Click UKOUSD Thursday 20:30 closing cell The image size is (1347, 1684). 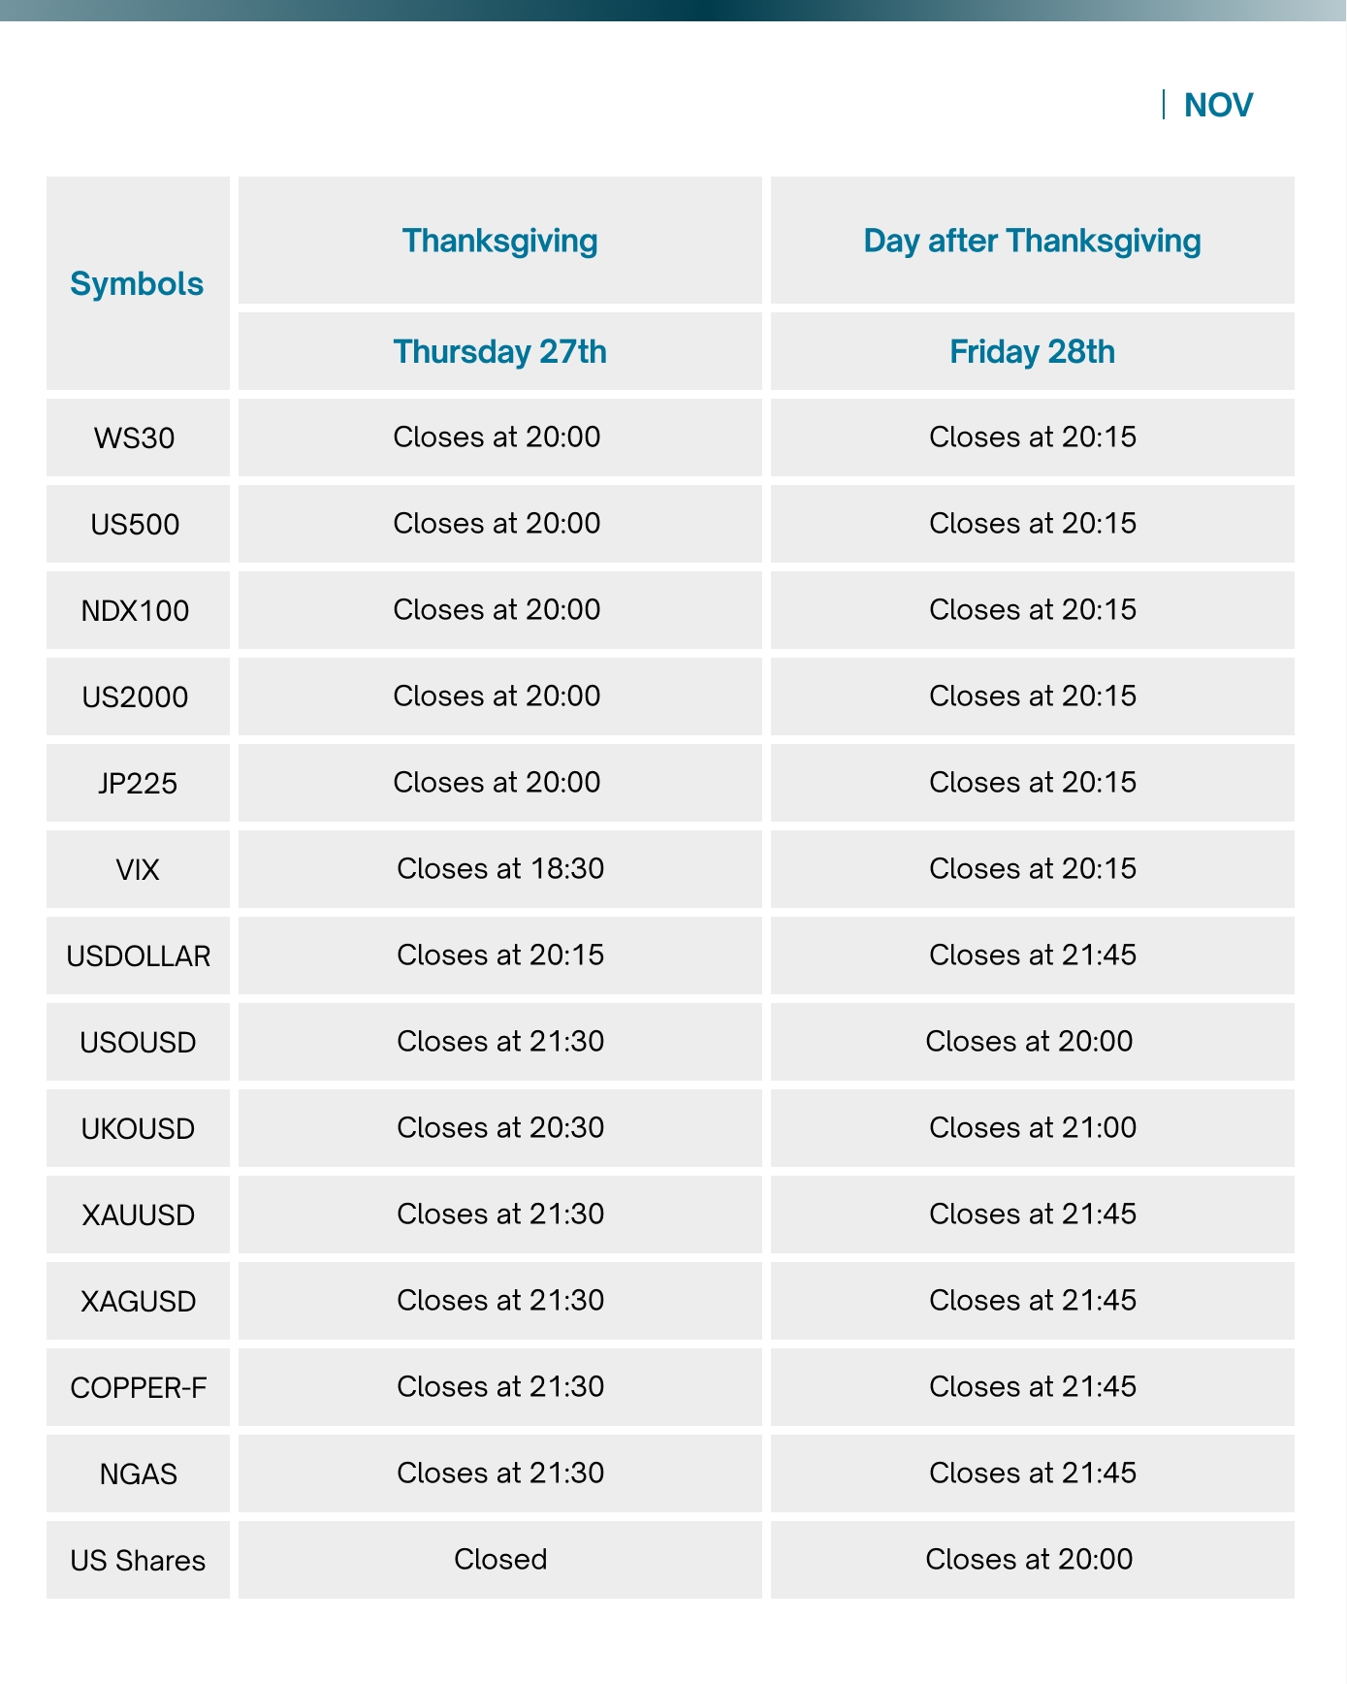tap(499, 1127)
